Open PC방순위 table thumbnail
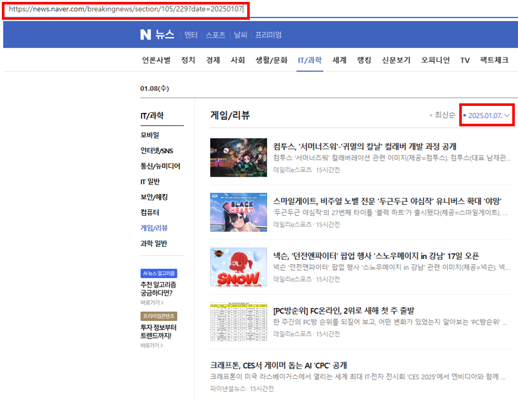The width and height of the screenshot is (518, 400). pyautogui.click(x=238, y=322)
